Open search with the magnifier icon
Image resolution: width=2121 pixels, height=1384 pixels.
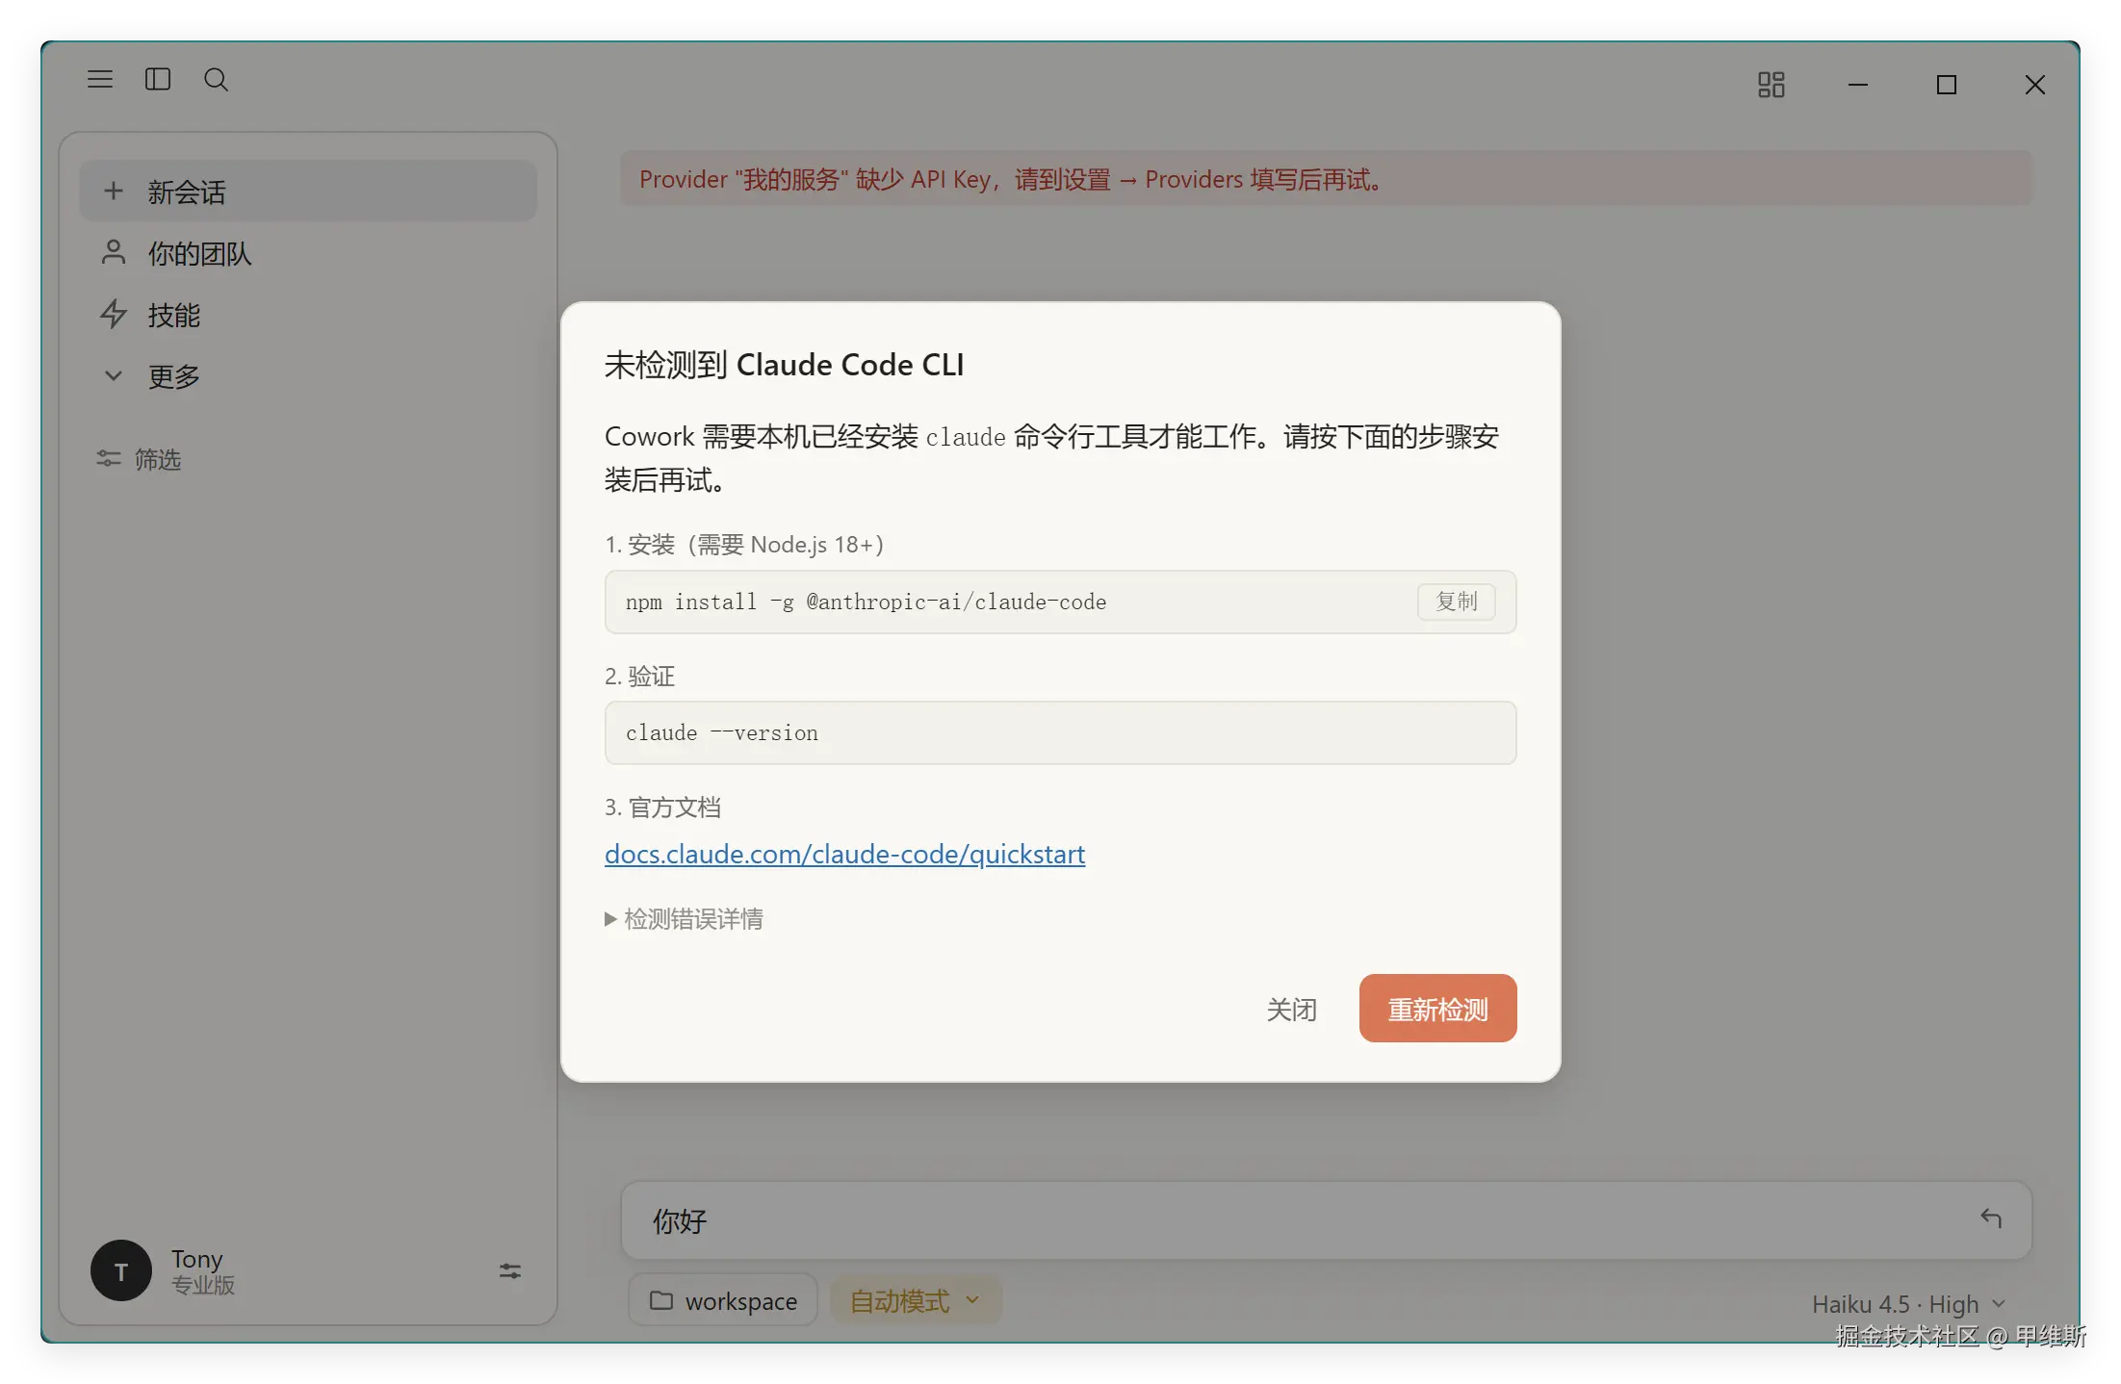click(x=217, y=80)
